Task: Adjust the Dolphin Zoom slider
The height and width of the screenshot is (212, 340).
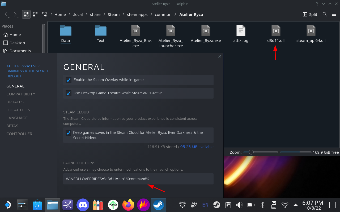Action: tap(261, 152)
